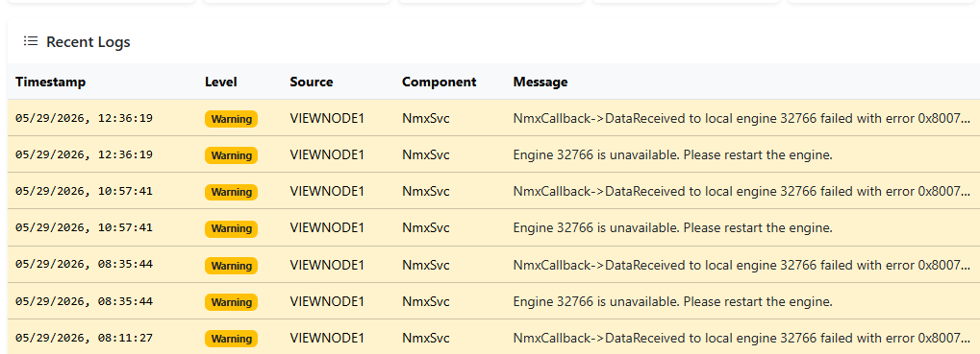The width and height of the screenshot is (980, 354).
Task: Click the 08:35:44 Engine 32766 is unavailable message
Action: [672, 302]
